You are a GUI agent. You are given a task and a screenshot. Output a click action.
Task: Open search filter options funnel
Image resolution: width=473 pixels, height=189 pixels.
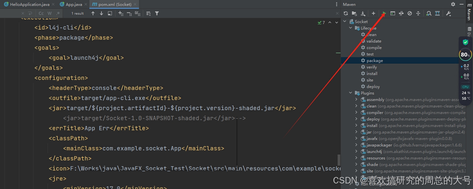pyautogui.click(x=157, y=13)
